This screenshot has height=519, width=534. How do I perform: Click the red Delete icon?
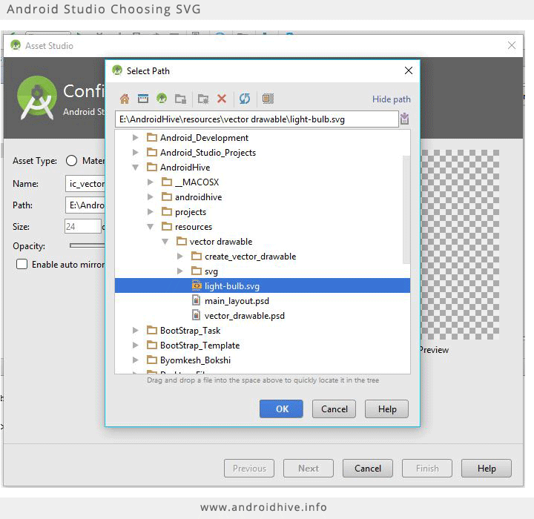[x=222, y=99]
